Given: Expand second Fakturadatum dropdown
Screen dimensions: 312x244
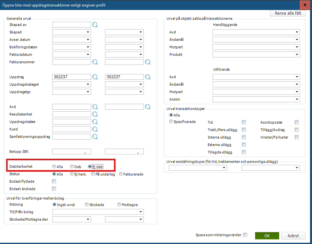Looking at the screenshot, I should 141,55.
